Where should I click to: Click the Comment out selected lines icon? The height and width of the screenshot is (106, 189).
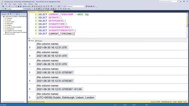pos(59,9)
